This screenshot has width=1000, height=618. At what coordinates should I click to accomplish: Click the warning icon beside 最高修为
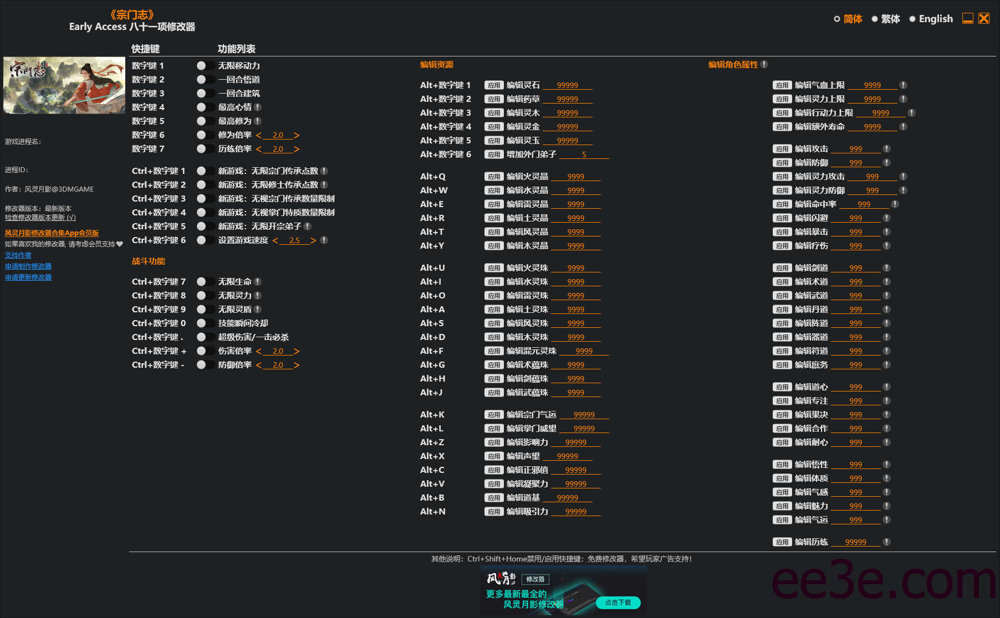coord(257,121)
